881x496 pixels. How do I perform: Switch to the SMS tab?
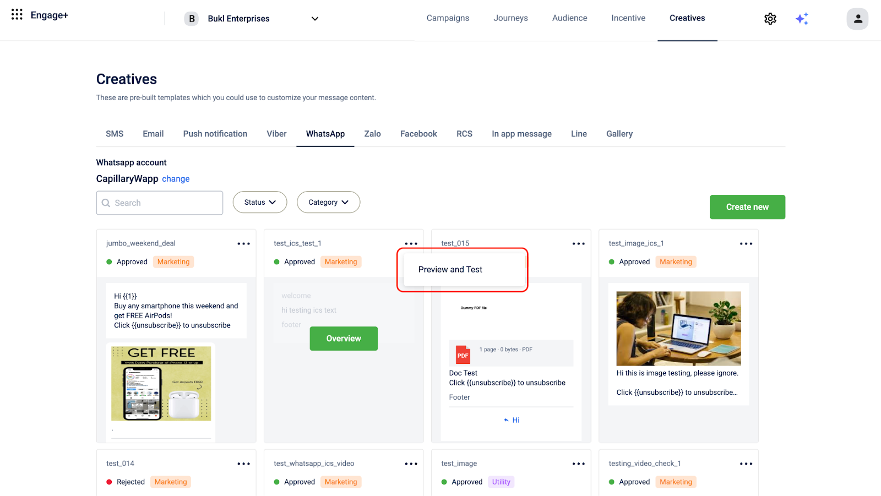tap(115, 134)
